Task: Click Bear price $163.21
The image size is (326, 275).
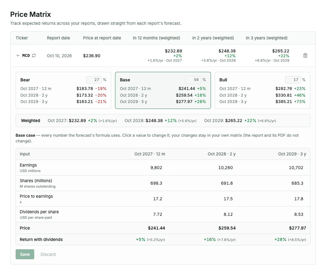Action: 85,102
